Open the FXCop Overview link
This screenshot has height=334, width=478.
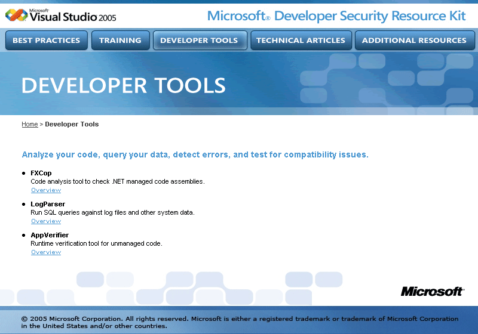46,190
